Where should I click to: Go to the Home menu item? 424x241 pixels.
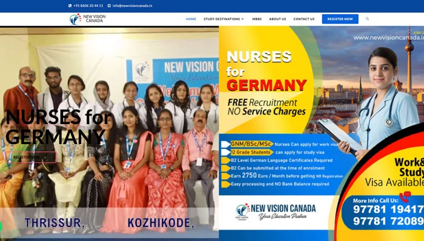click(191, 19)
